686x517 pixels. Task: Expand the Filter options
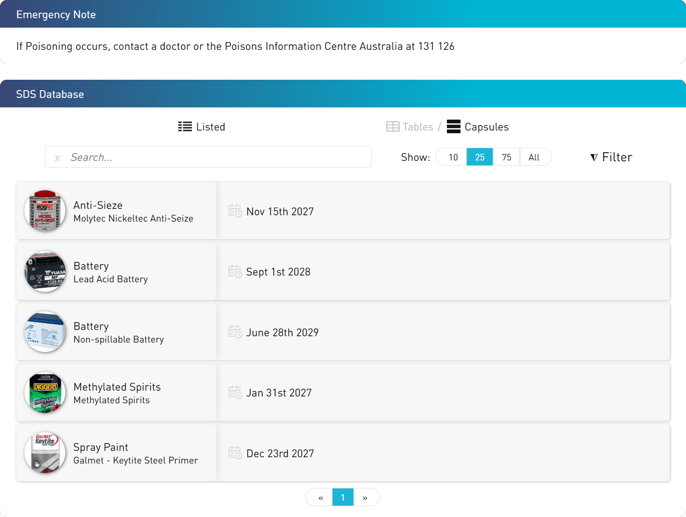click(611, 157)
